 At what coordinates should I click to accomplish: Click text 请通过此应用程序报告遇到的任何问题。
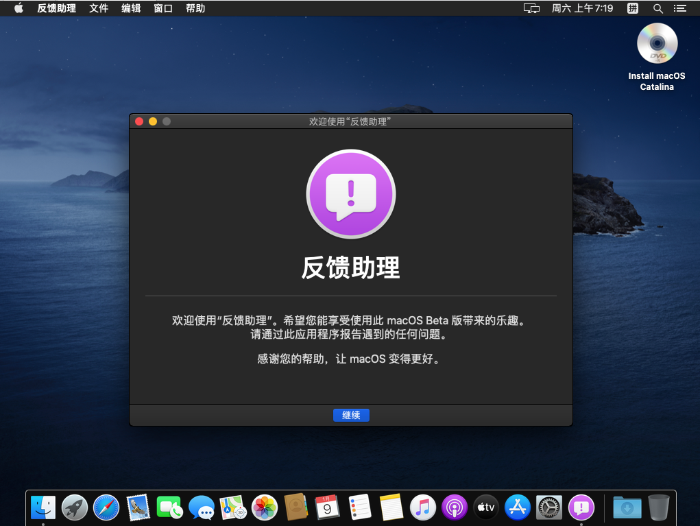coord(349,334)
